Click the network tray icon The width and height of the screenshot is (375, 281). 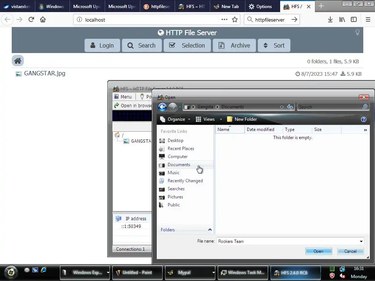[x=342, y=269]
